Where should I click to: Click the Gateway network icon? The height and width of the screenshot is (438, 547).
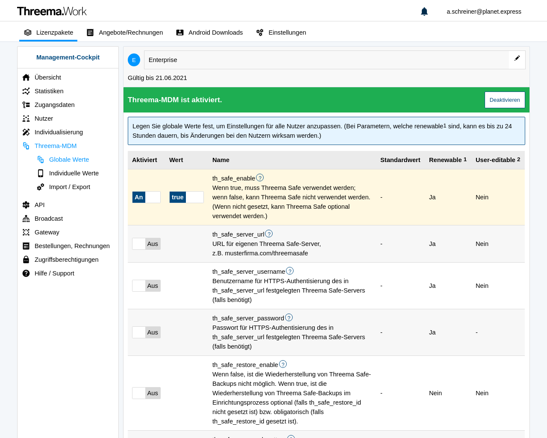[x=26, y=232]
